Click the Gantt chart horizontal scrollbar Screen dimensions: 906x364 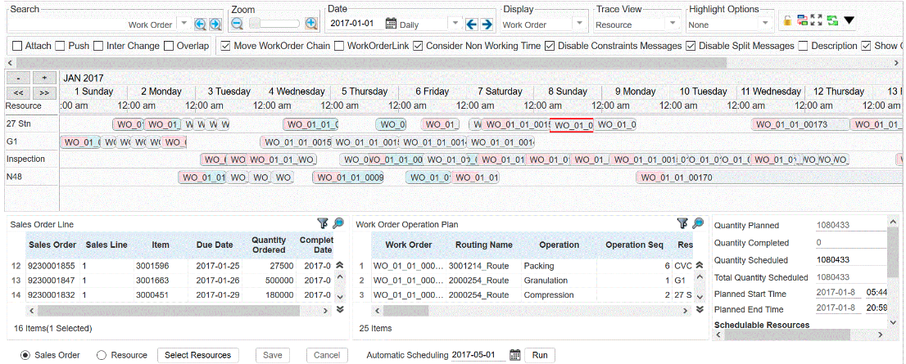point(372,61)
